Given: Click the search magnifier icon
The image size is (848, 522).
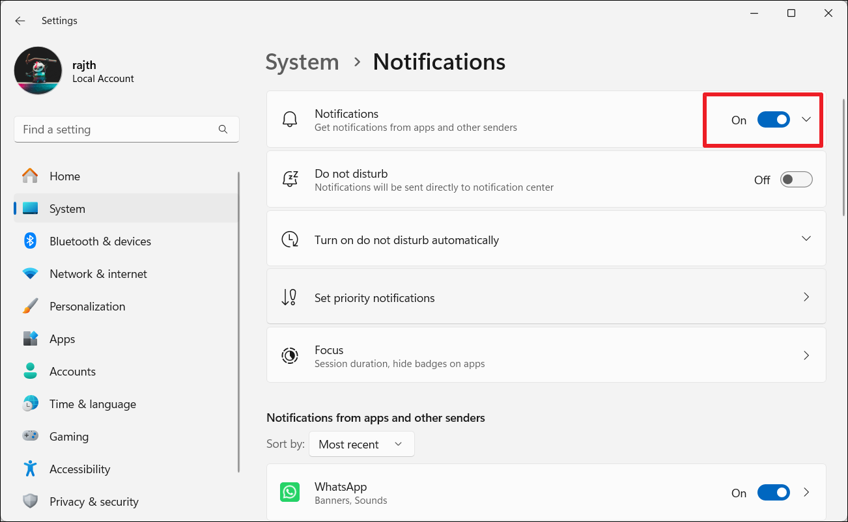Looking at the screenshot, I should tap(223, 130).
